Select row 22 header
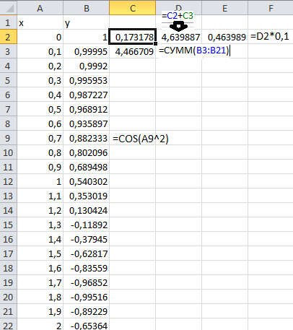Image resolution: width=293 pixels, height=330 pixels. coord(9,325)
